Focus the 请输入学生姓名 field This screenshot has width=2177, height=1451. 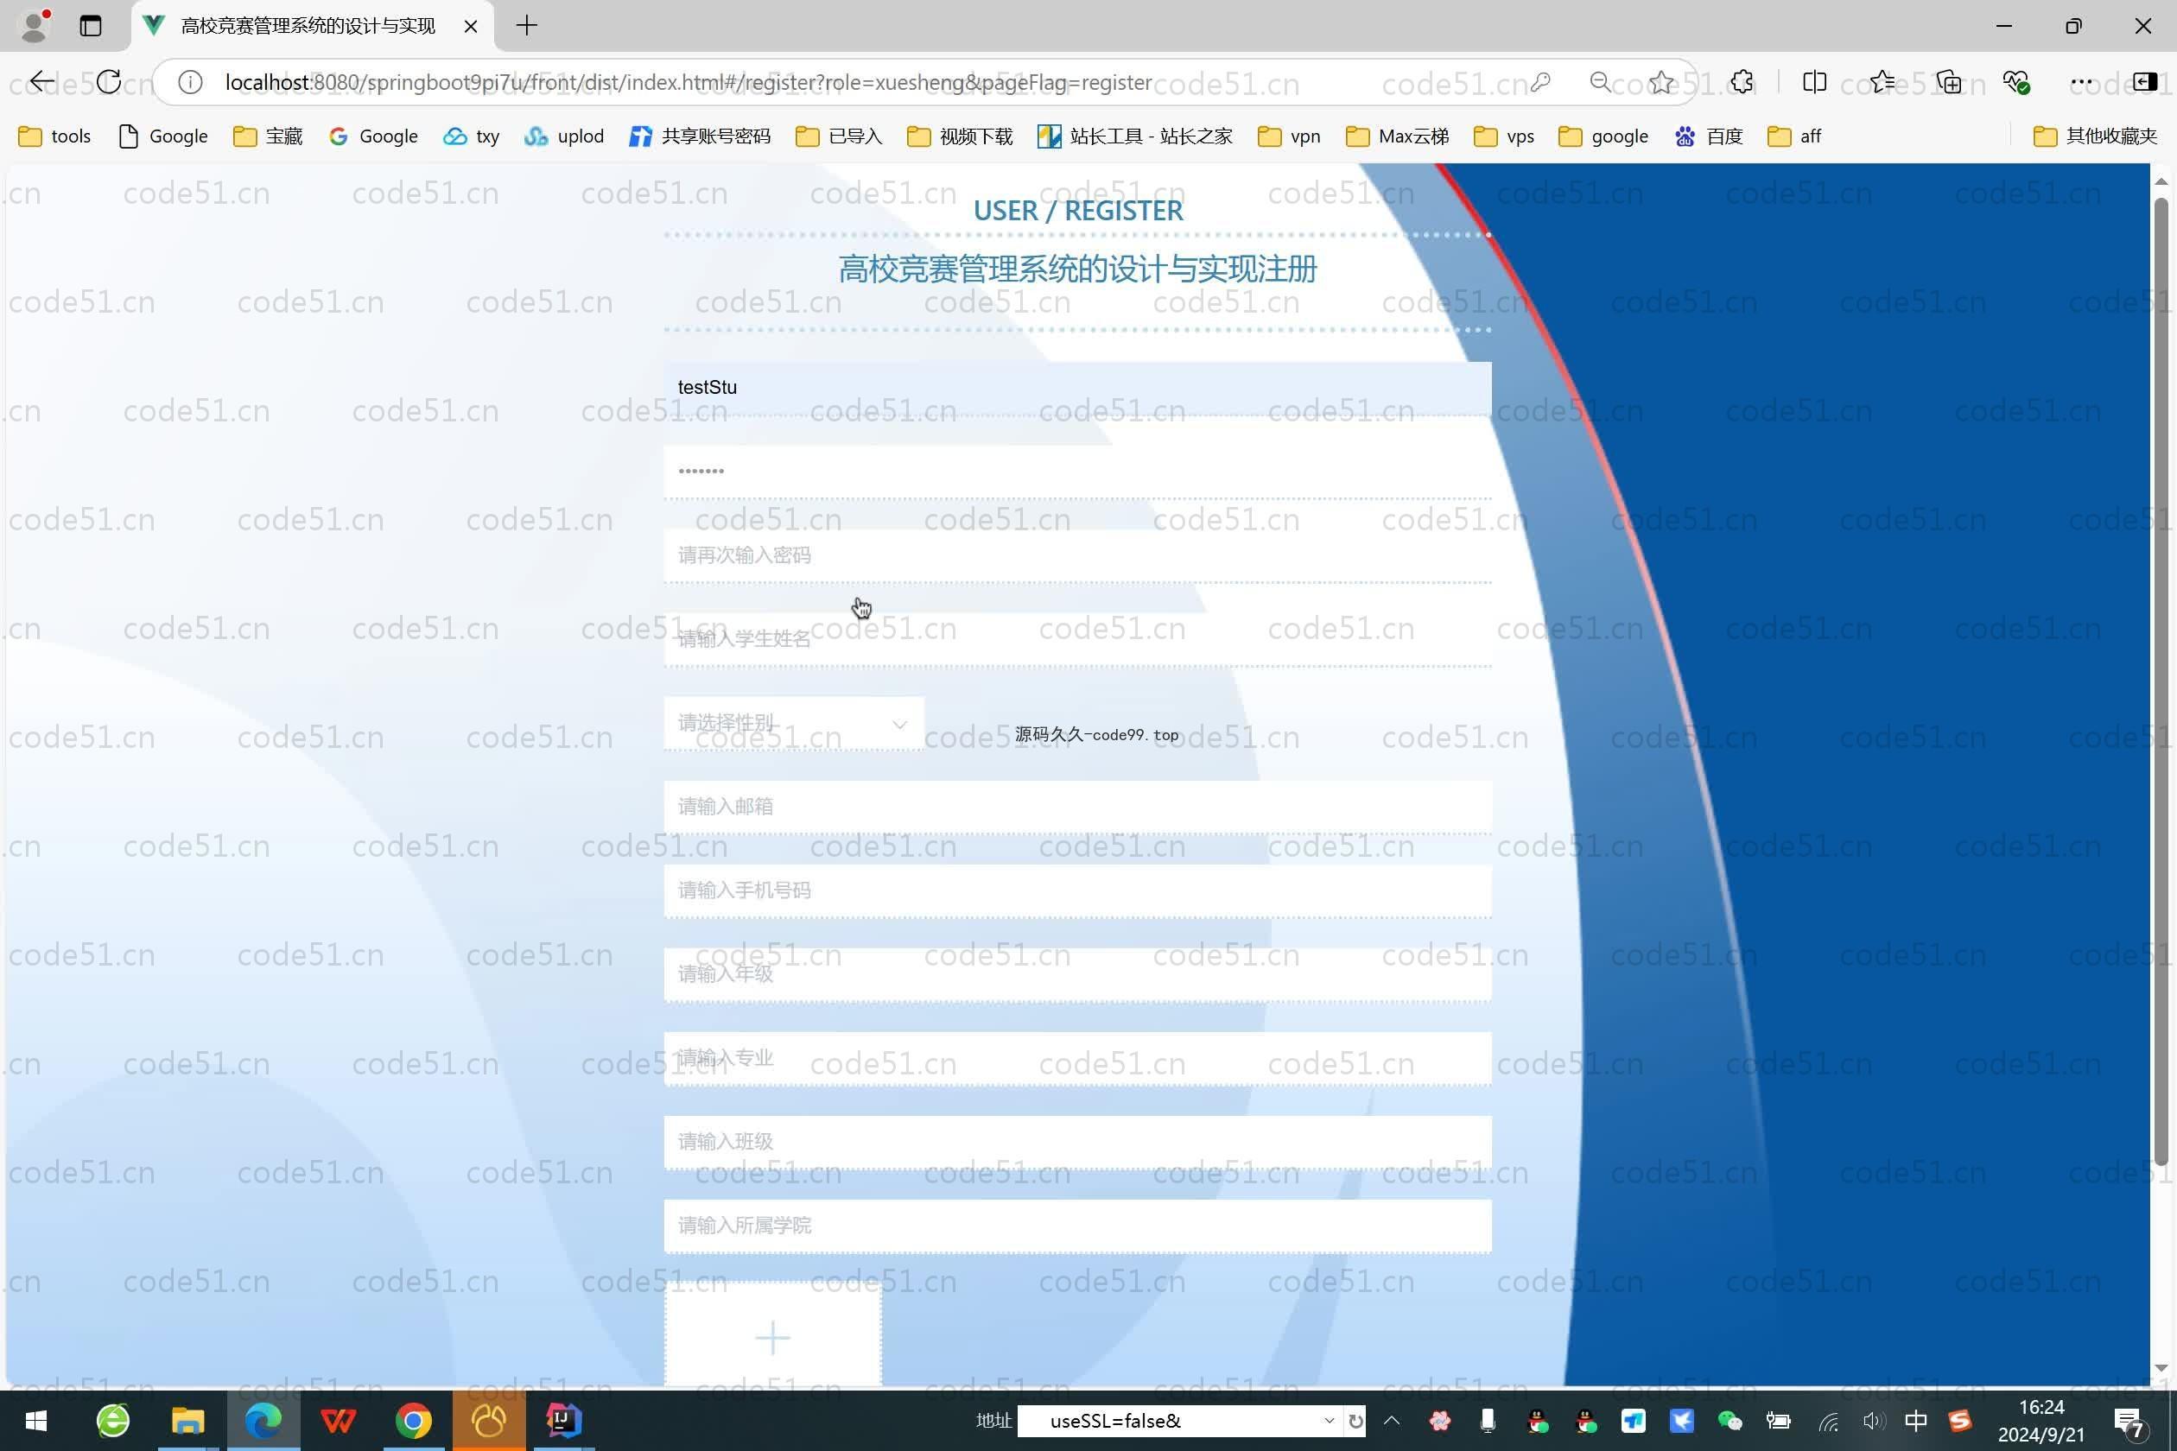coord(1077,638)
